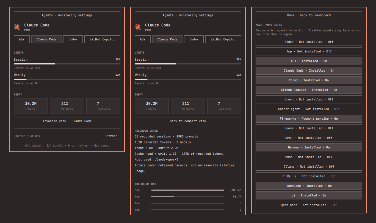This screenshot has height=223, width=376.
Task: Click the Weekly usage bar above Recorded Usage
Action: [188, 79]
